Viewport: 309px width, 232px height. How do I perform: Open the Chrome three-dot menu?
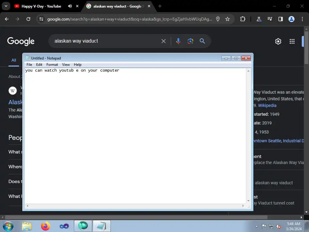[x=302, y=19]
